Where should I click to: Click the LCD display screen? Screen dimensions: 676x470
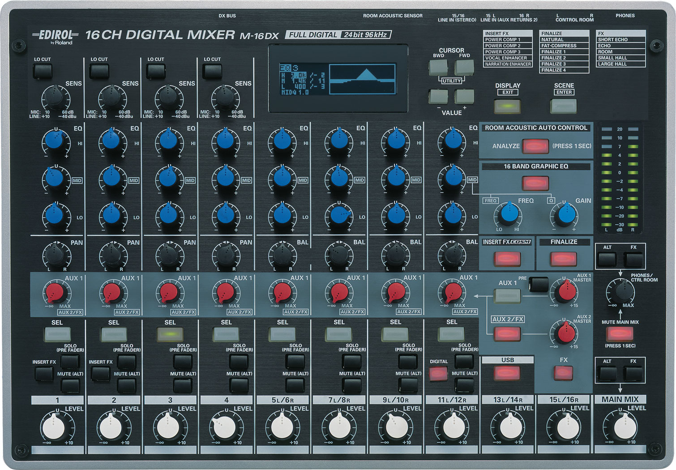(x=338, y=79)
